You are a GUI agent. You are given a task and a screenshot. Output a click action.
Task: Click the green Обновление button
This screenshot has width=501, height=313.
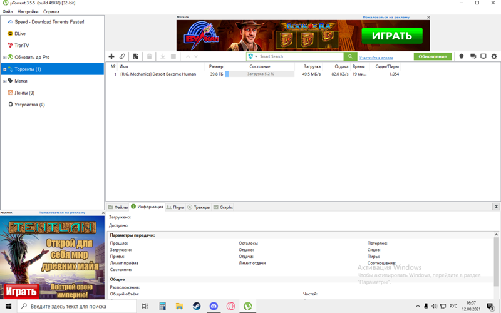(433, 56)
